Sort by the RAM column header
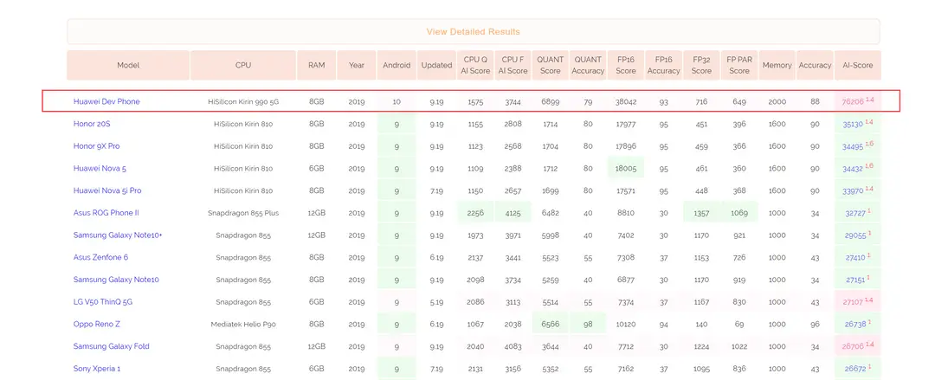The width and height of the screenshot is (935, 380). pos(317,65)
